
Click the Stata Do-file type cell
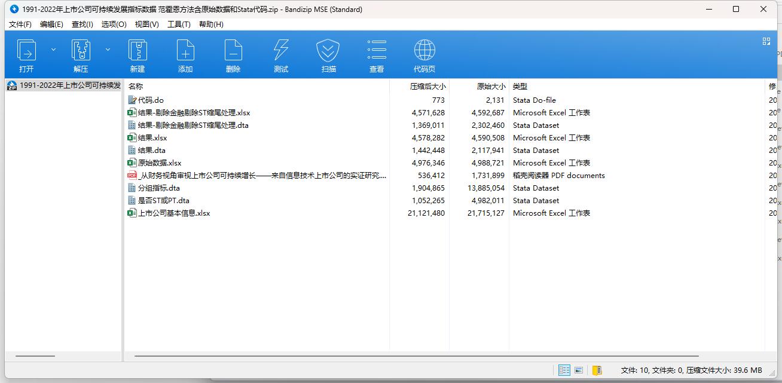pos(534,100)
